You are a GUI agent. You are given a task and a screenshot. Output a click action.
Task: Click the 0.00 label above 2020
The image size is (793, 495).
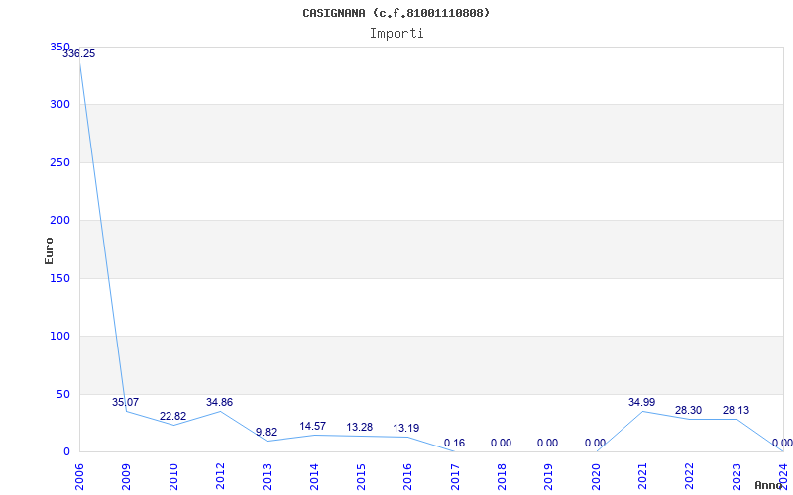596,443
